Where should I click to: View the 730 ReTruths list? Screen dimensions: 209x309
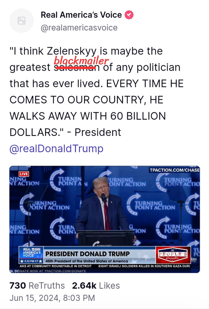pyautogui.click(x=37, y=285)
